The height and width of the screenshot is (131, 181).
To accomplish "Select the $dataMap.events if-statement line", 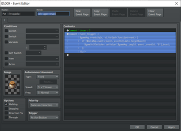I will [120, 41].
